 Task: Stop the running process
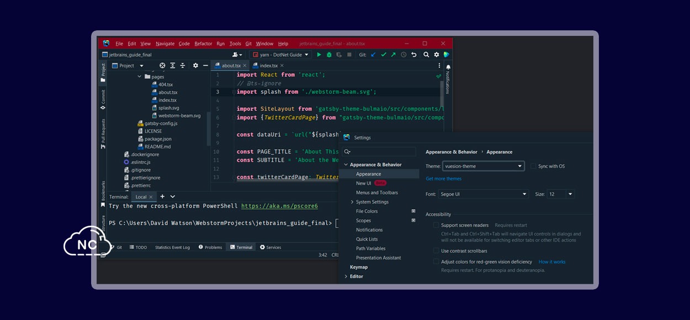point(349,55)
